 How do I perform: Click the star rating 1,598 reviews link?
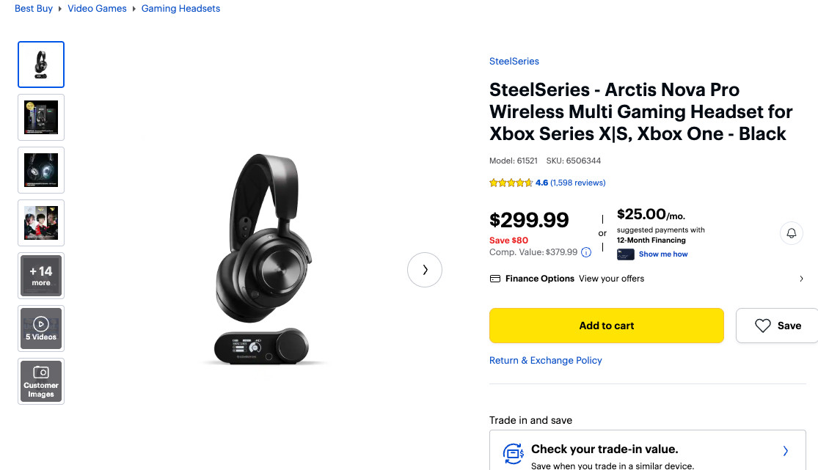coord(577,183)
